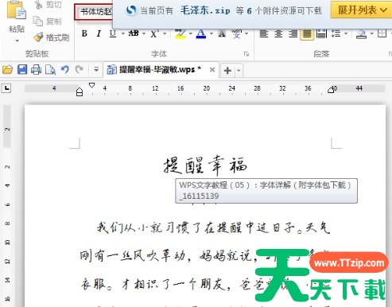
Task: Click in paragraph line 我们从小就习惯了
Action: (x=213, y=227)
